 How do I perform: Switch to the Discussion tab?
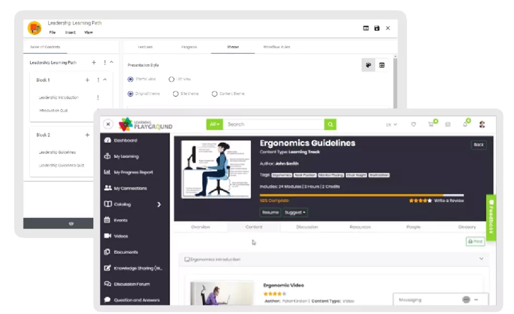(307, 227)
